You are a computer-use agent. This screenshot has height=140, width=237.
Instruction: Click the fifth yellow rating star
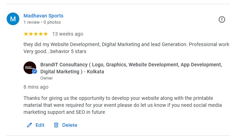(46, 34)
